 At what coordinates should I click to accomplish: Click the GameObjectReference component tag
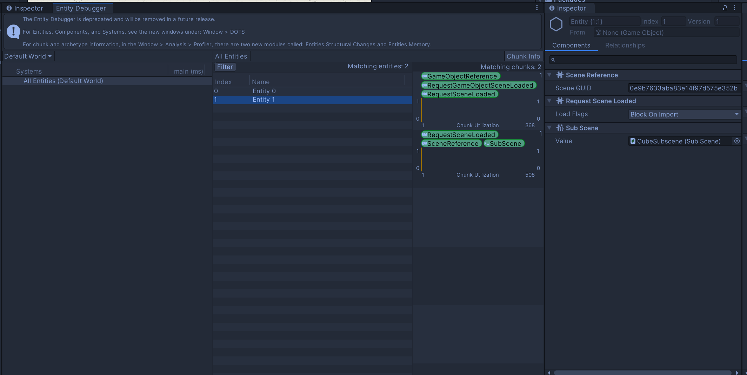[461, 76]
